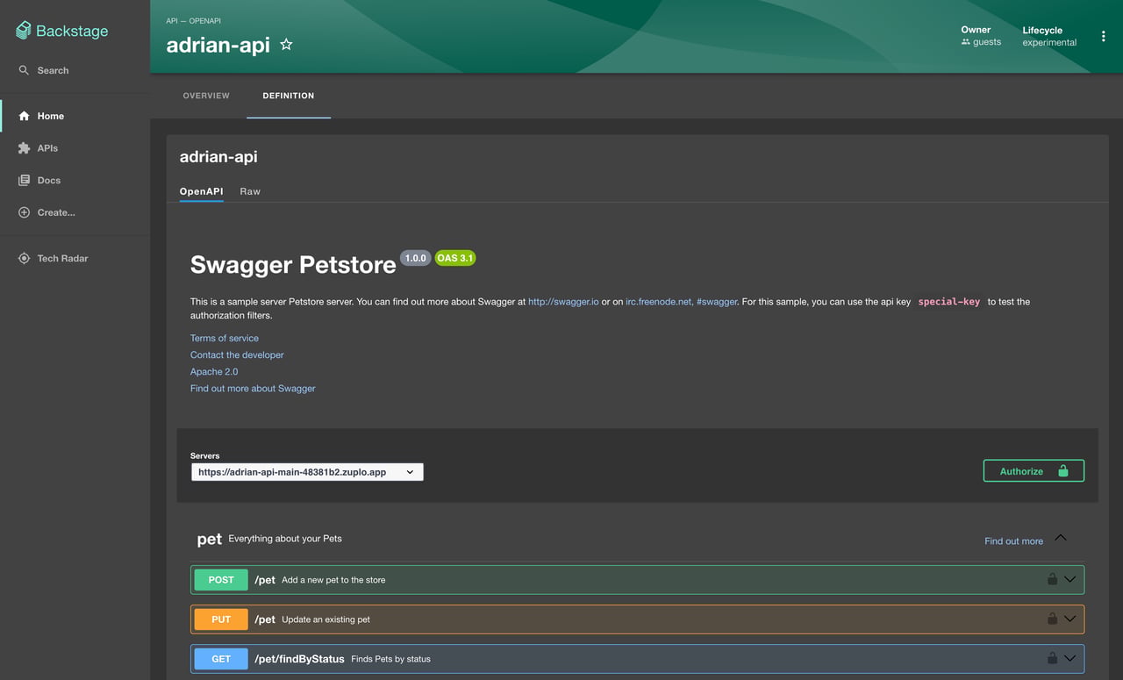Click the 'Finds Pets by status' text

point(390,659)
